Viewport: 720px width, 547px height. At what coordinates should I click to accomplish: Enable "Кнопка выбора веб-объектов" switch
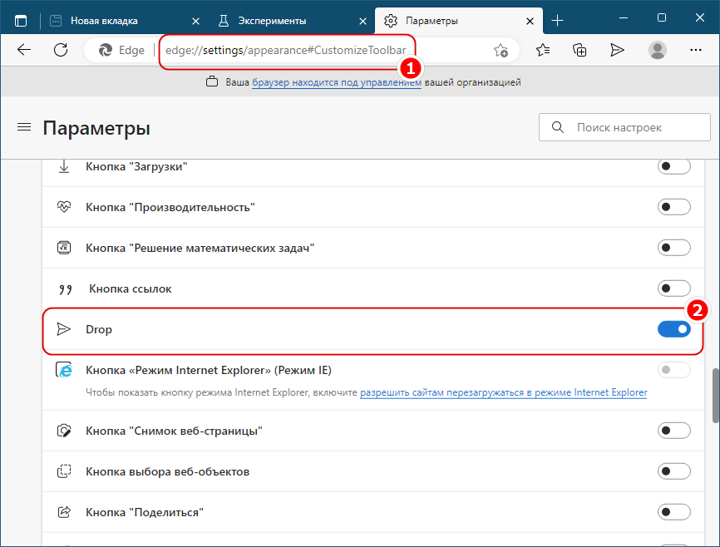point(673,471)
